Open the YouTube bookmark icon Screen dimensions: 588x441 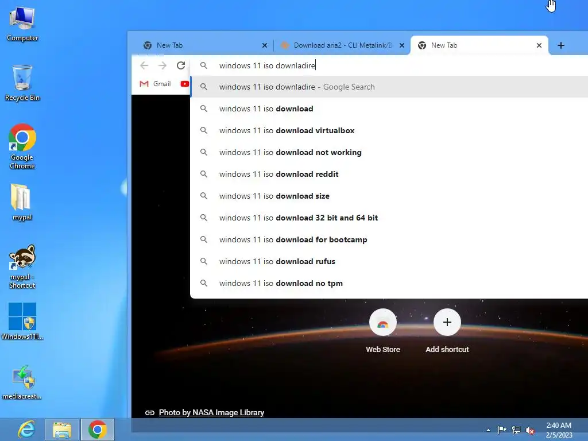tap(184, 84)
